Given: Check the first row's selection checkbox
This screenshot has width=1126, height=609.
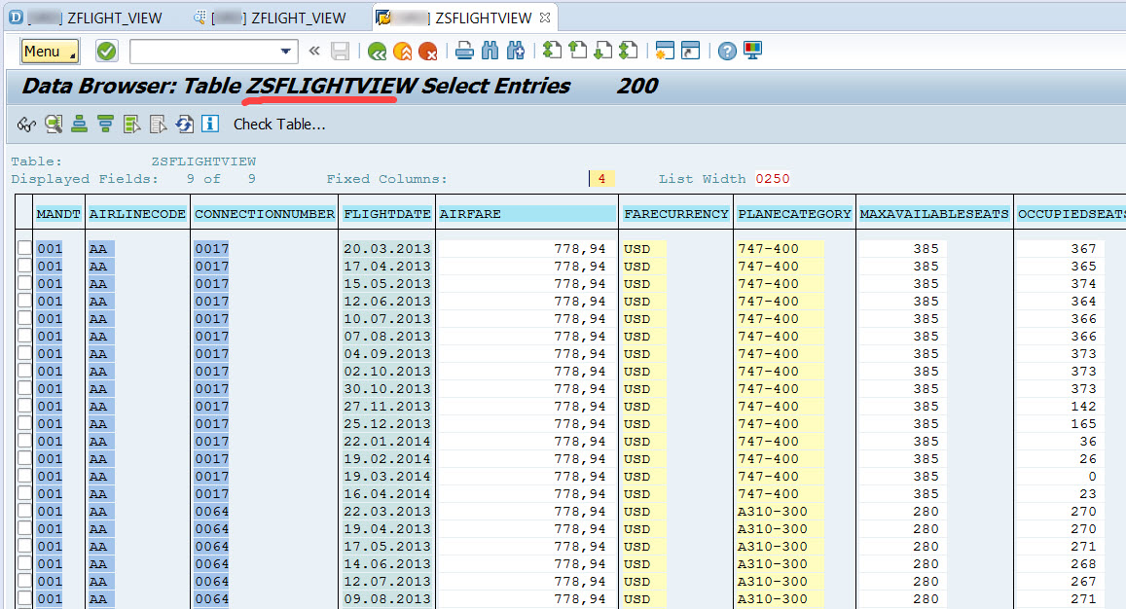Looking at the screenshot, I should coord(26,248).
